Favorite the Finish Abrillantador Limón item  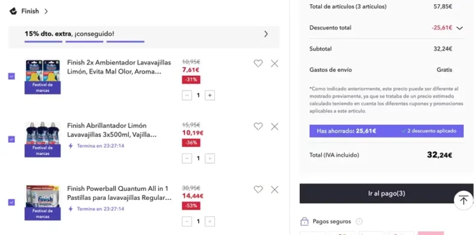point(258,126)
